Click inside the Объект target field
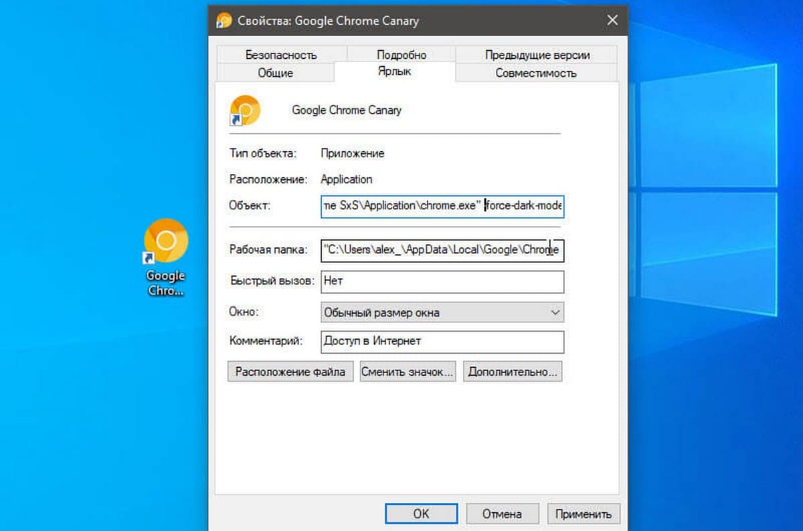This screenshot has width=803, height=531. coord(442,206)
